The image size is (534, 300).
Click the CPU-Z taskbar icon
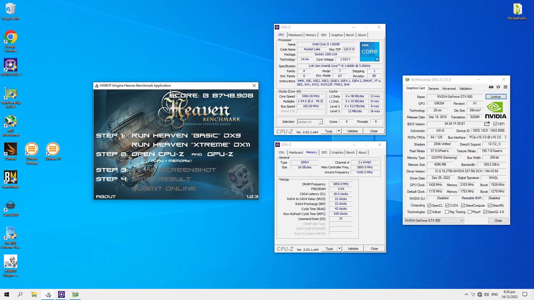(61, 294)
